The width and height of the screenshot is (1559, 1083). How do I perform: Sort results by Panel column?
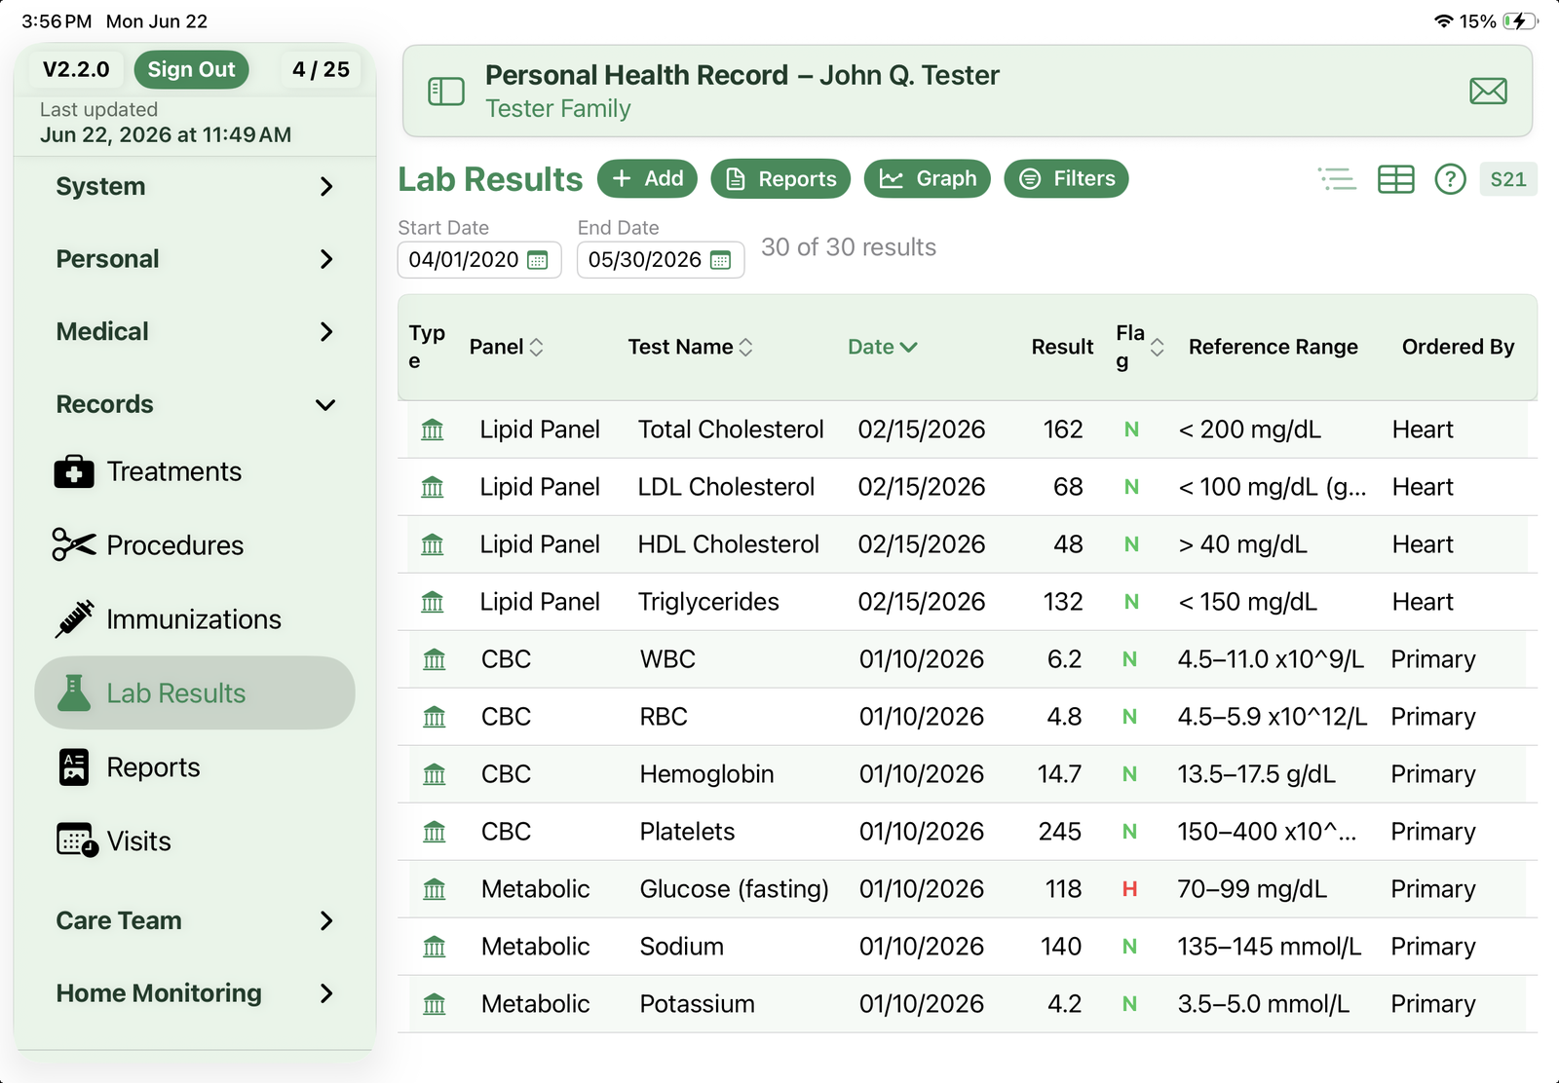506,347
